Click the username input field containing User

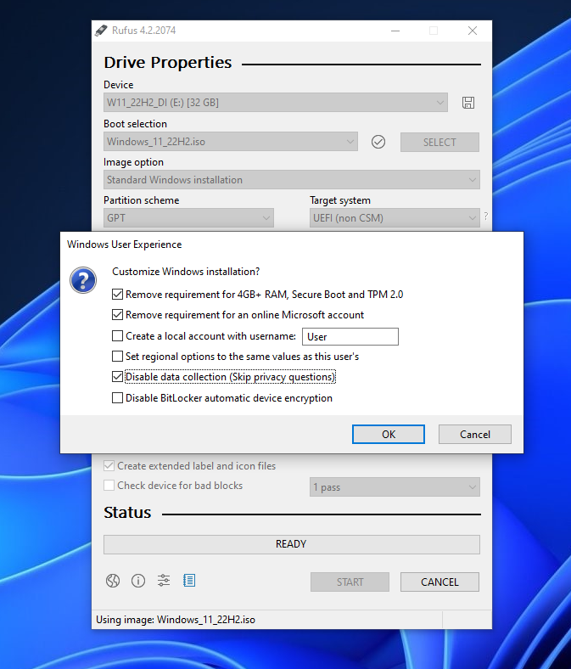coord(350,337)
